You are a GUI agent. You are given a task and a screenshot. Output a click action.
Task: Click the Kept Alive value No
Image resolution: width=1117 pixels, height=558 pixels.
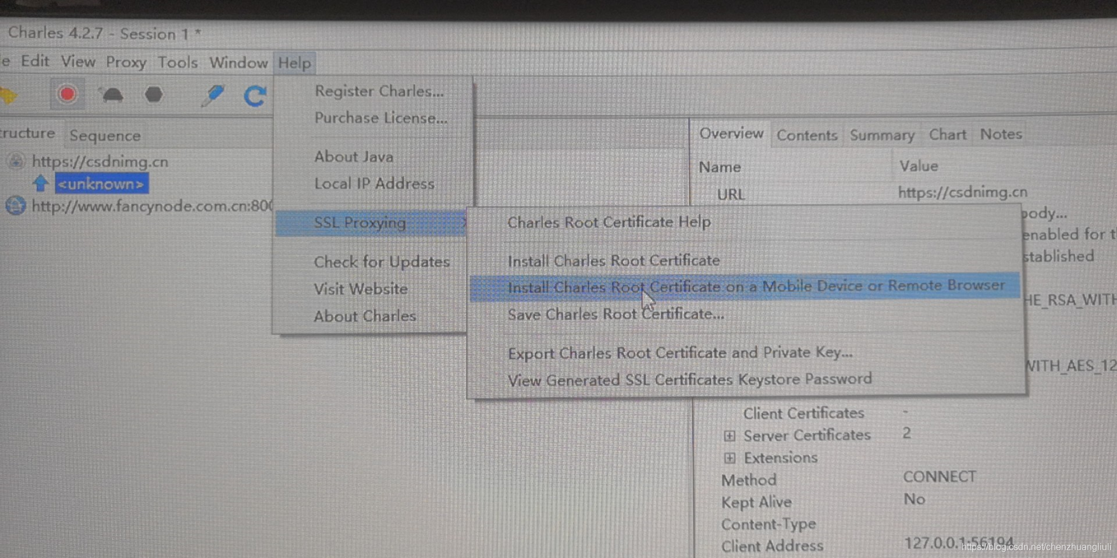pyautogui.click(x=914, y=499)
